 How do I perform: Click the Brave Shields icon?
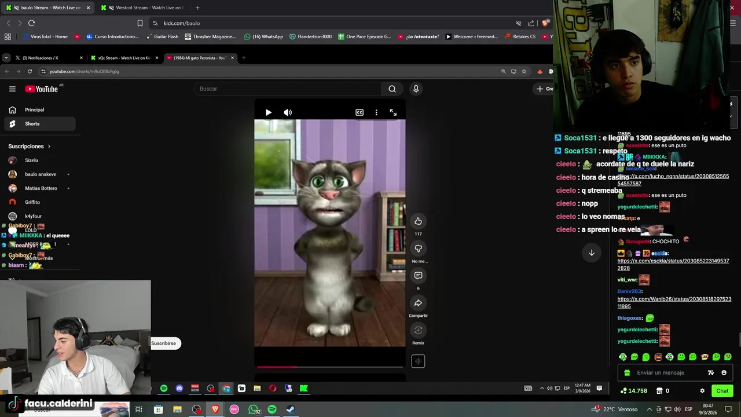(x=545, y=23)
